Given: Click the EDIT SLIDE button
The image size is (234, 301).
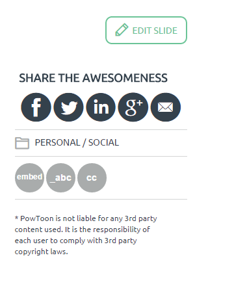Looking at the screenshot, I should coord(146,30).
